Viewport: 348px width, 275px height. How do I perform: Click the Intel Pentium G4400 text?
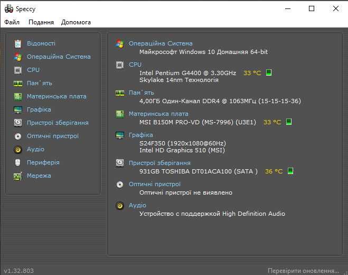pyautogui.click(x=188, y=73)
